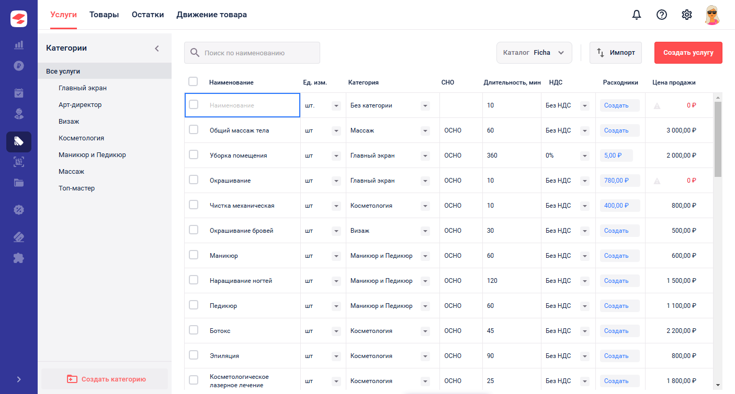Click Создать услугу button
The width and height of the screenshot is (735, 394).
click(688, 53)
